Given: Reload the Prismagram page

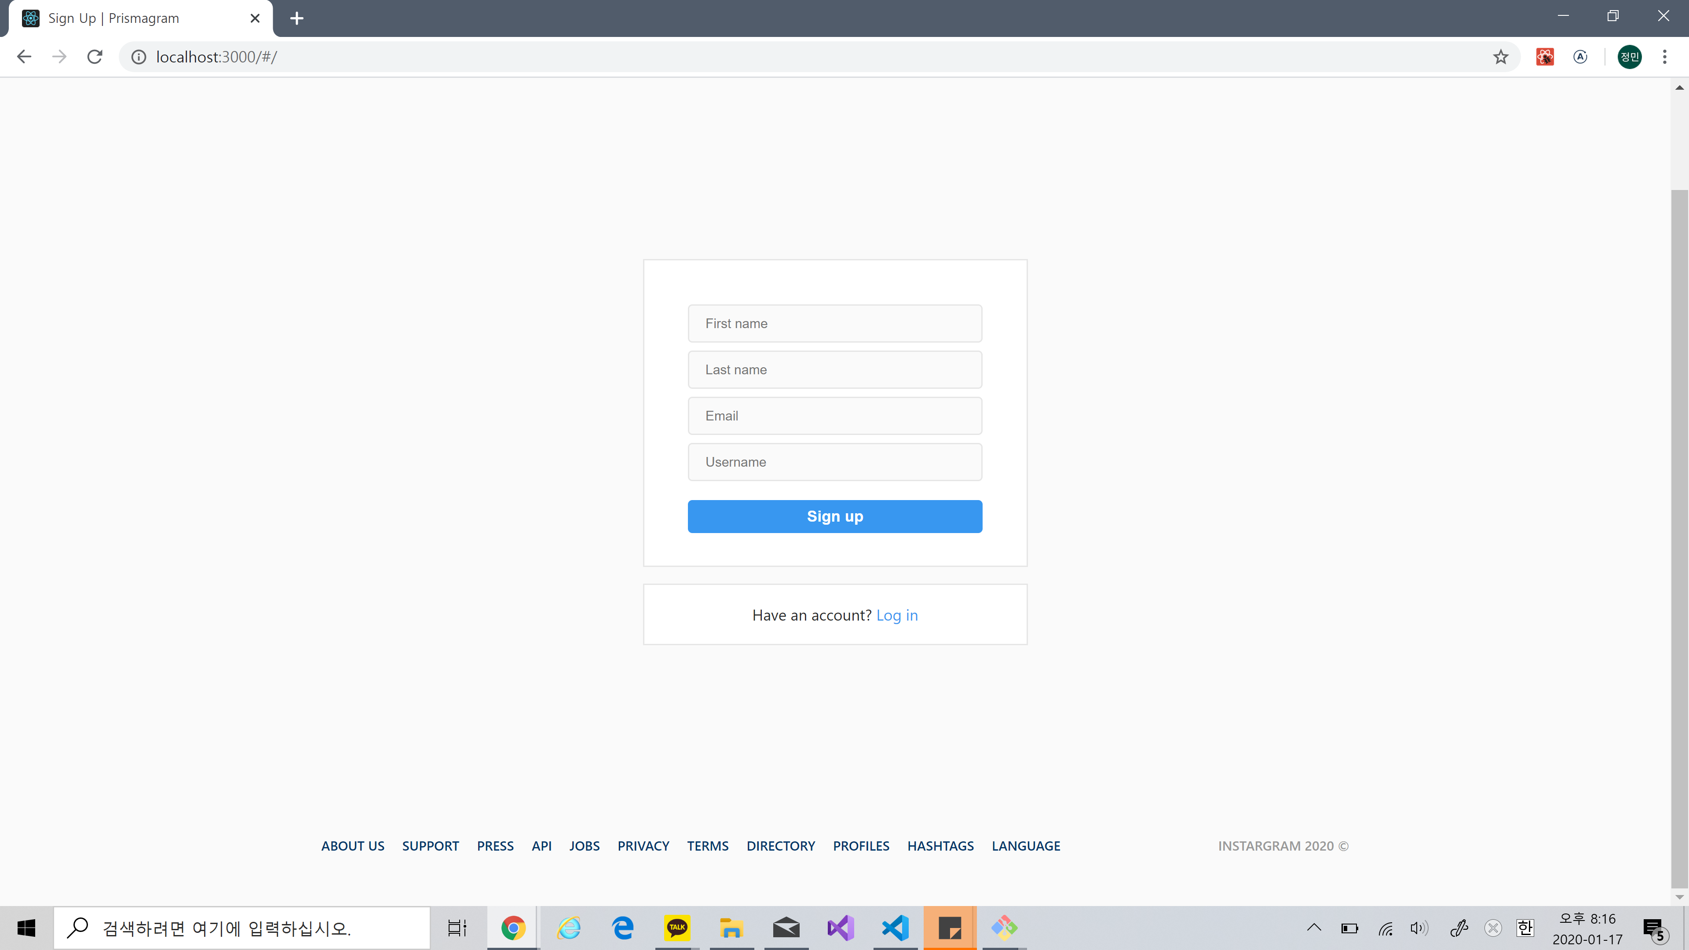Looking at the screenshot, I should coord(95,56).
